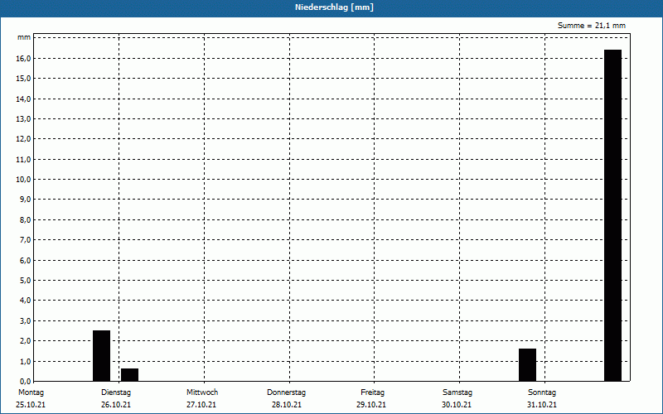Click the 15,0 axis value

tap(23, 79)
